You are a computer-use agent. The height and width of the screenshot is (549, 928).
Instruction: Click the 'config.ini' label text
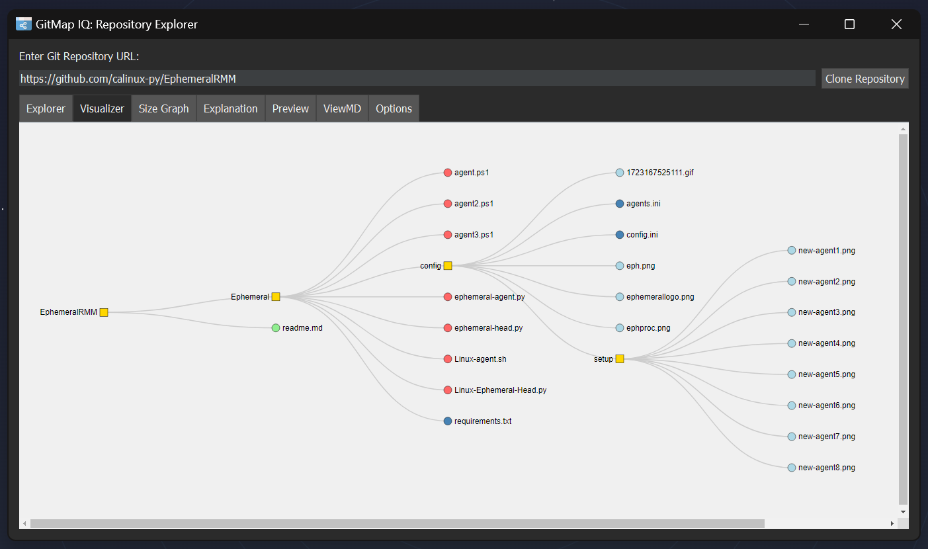click(642, 235)
